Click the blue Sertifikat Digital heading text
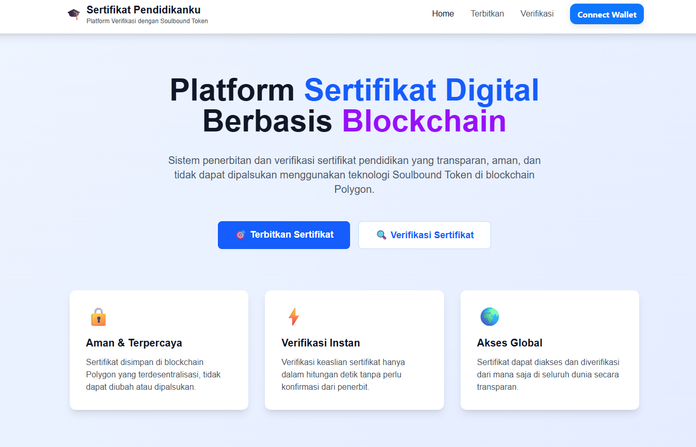This screenshot has height=447, width=696. click(421, 90)
